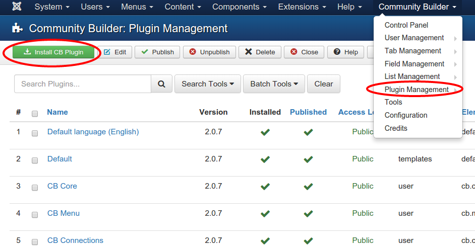Image resolution: width=475 pixels, height=249 pixels.
Task: Click the Close toolbar button
Action: click(304, 52)
